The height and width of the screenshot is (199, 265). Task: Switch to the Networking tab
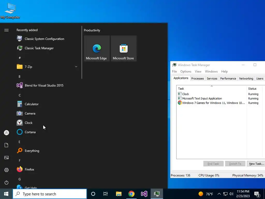246,79
